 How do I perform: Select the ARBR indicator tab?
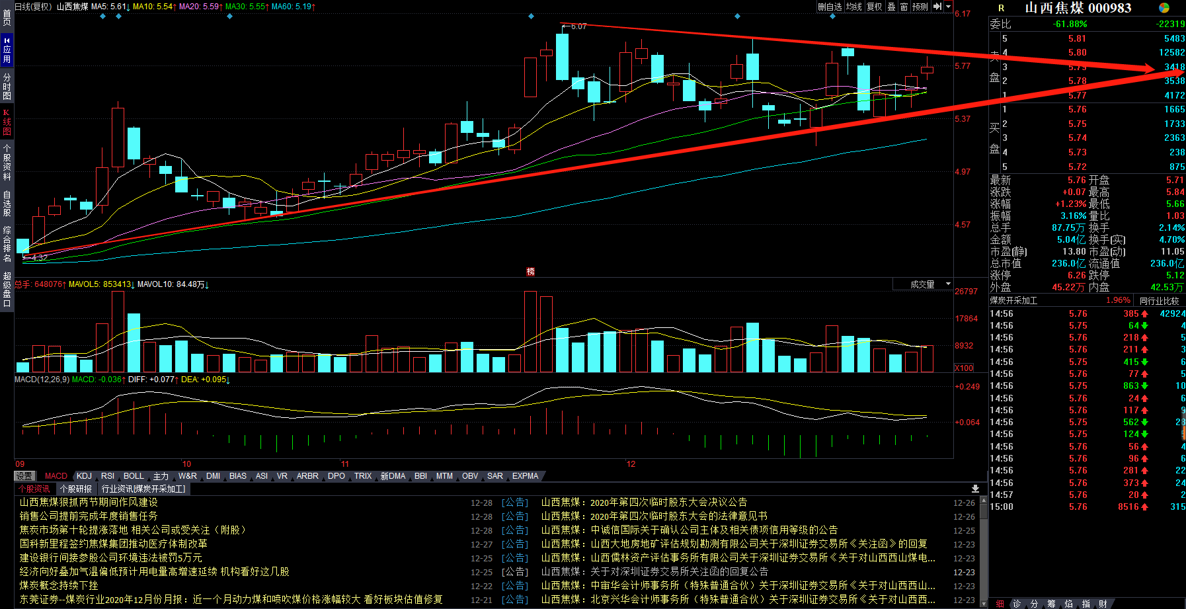(x=307, y=476)
